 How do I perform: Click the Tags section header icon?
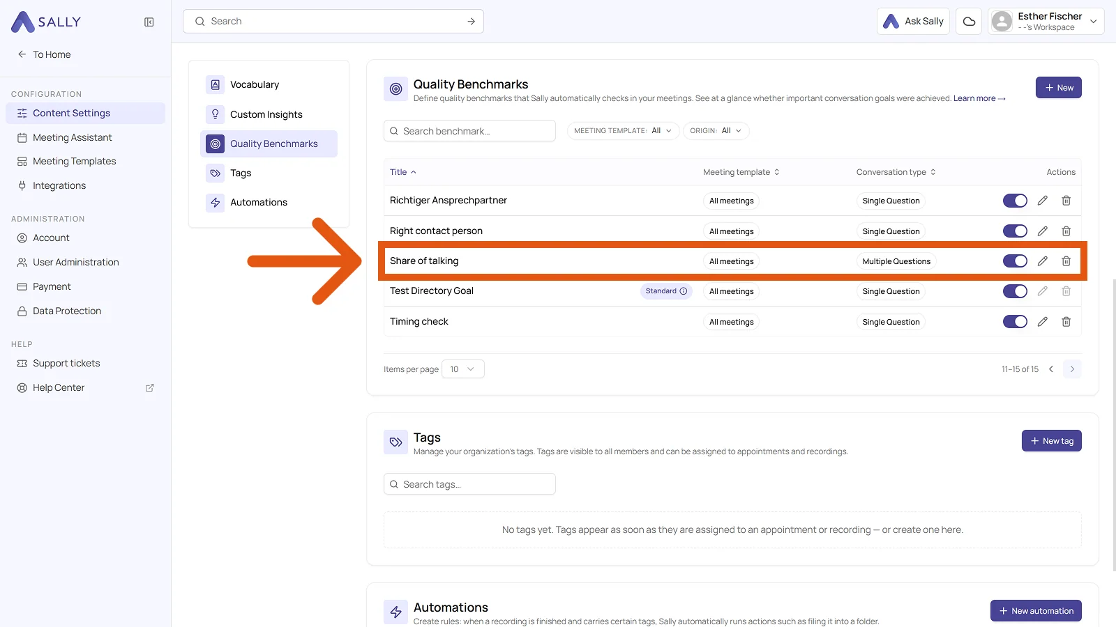[x=395, y=442]
